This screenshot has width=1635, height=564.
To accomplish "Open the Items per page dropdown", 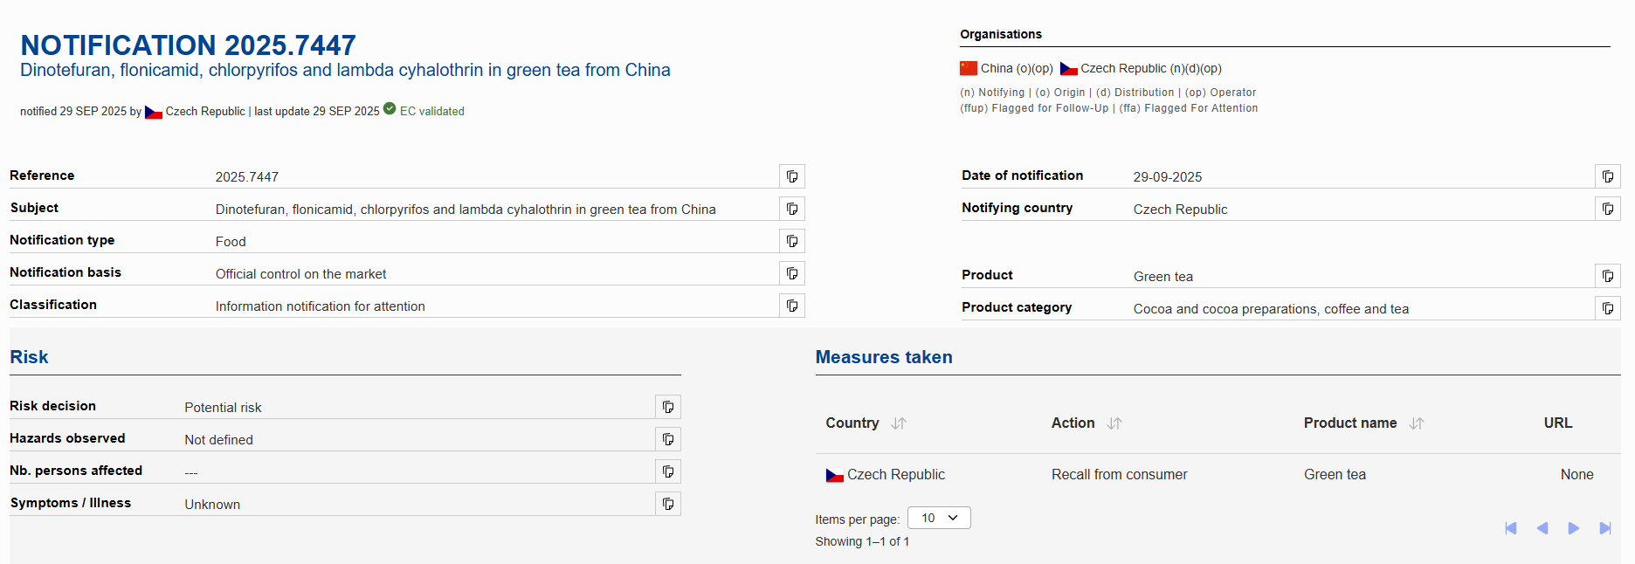I will point(939,518).
